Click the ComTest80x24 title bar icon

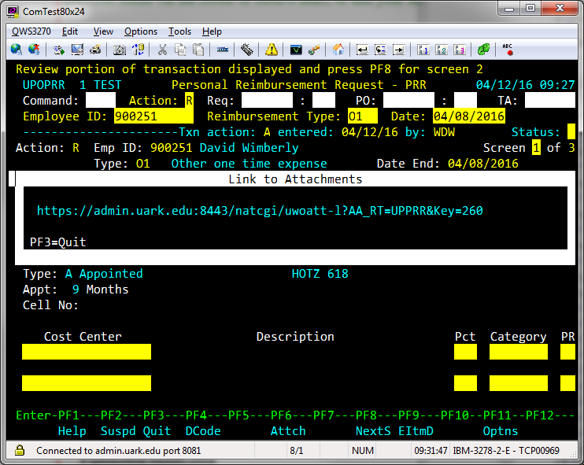pos(13,12)
